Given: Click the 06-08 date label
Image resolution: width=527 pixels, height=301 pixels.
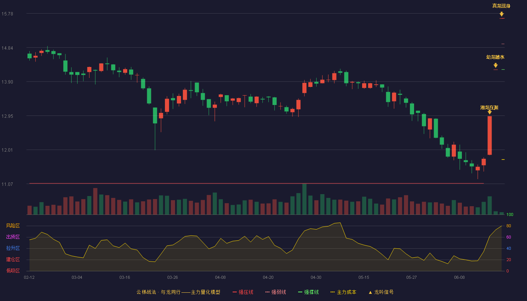Looking at the screenshot, I should click(459, 277).
